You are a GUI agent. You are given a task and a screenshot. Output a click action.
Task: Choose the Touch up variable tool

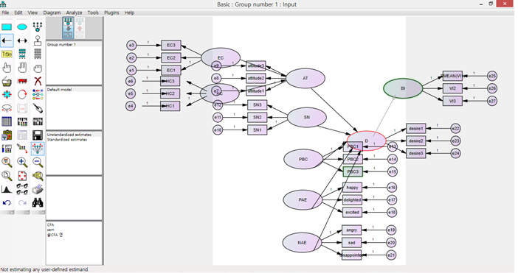click(38, 108)
